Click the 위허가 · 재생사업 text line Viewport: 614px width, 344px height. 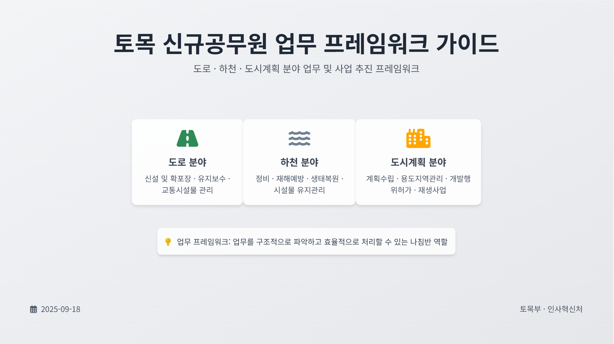click(x=418, y=190)
